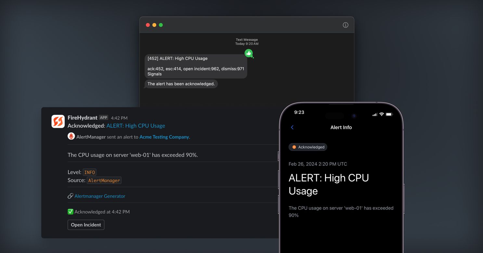The height and width of the screenshot is (253, 483).
Task: Tap the alert description text on phone
Action: (341, 211)
